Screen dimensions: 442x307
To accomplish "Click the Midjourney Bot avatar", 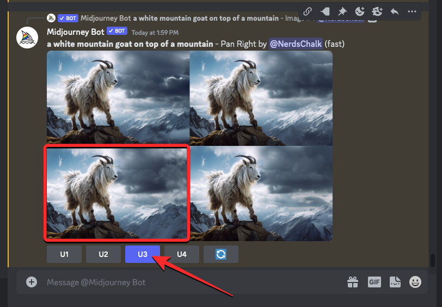I will (x=27, y=38).
